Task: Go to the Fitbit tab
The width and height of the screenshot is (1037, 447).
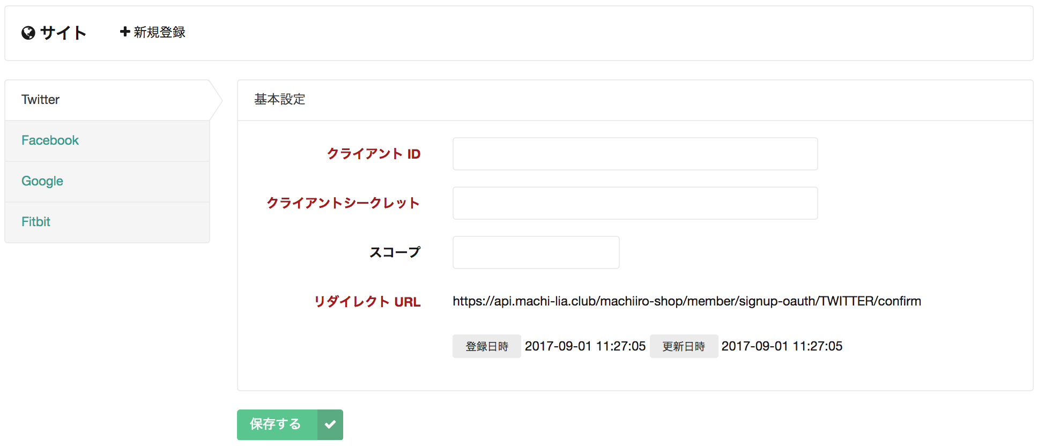Action: pos(107,222)
